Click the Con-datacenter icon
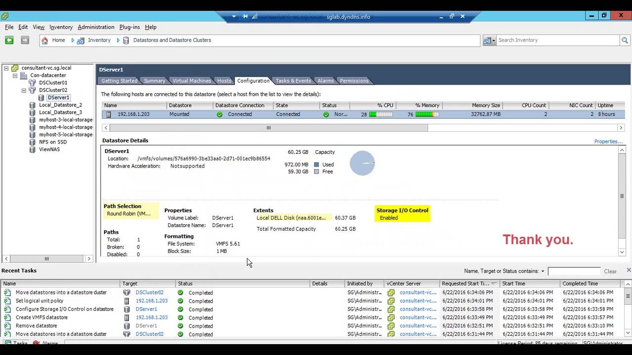The image size is (632, 355). [24, 75]
